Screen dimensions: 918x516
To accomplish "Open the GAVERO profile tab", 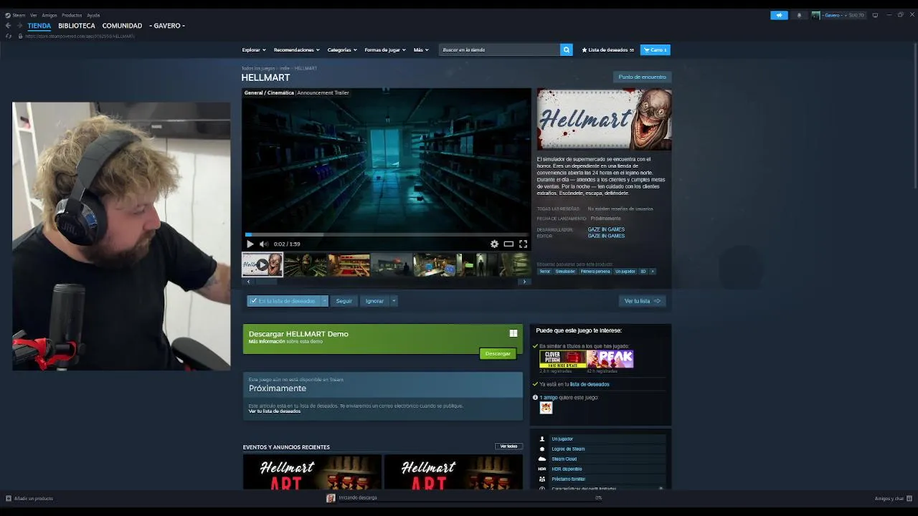I will (x=167, y=26).
